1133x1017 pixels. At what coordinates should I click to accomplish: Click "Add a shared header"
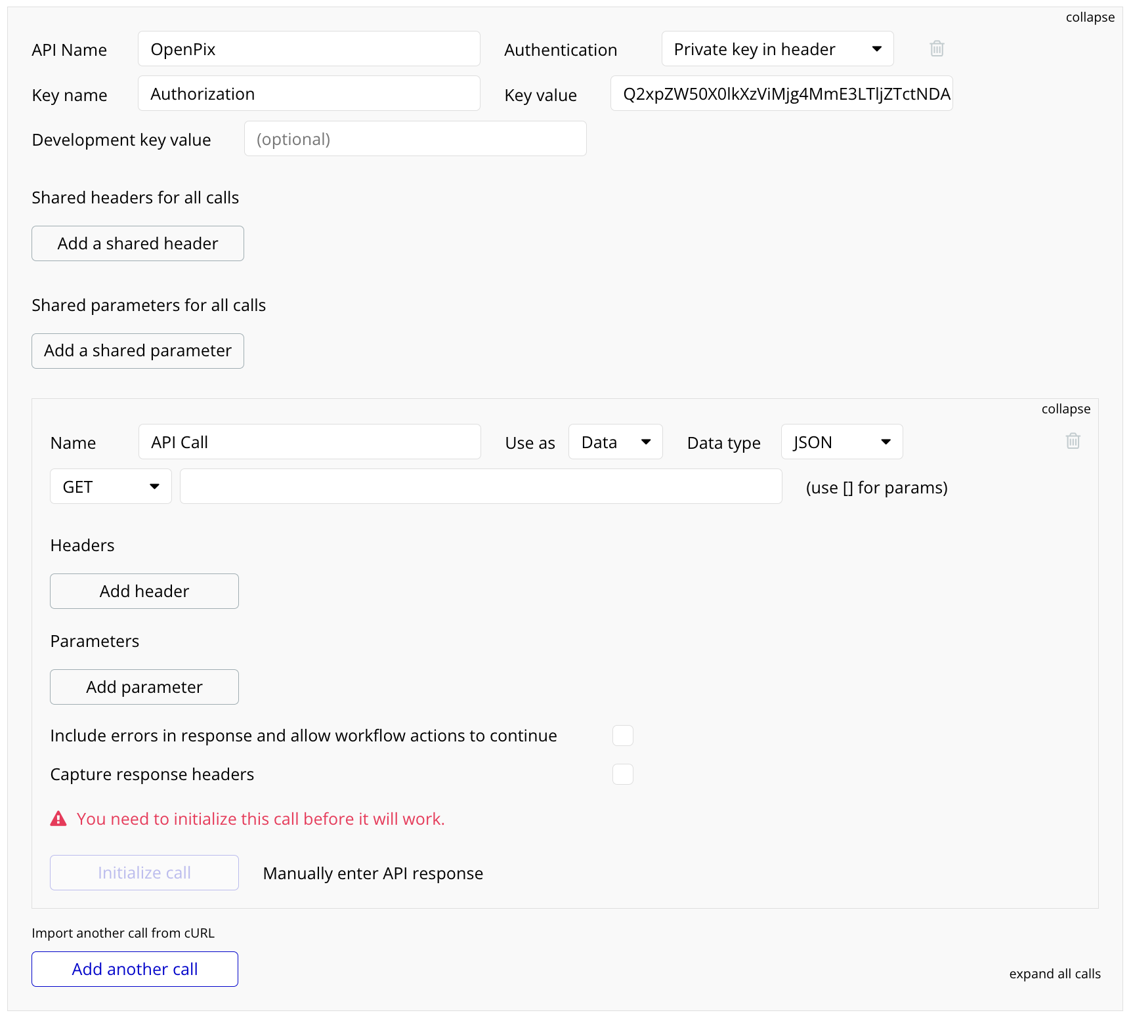click(137, 243)
